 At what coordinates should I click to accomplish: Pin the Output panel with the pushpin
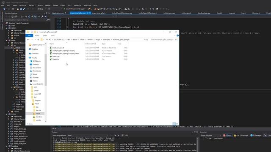click(195, 132)
